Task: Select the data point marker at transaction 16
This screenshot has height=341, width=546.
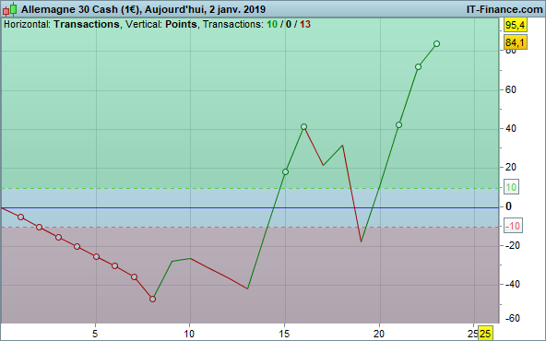Action: [303, 126]
